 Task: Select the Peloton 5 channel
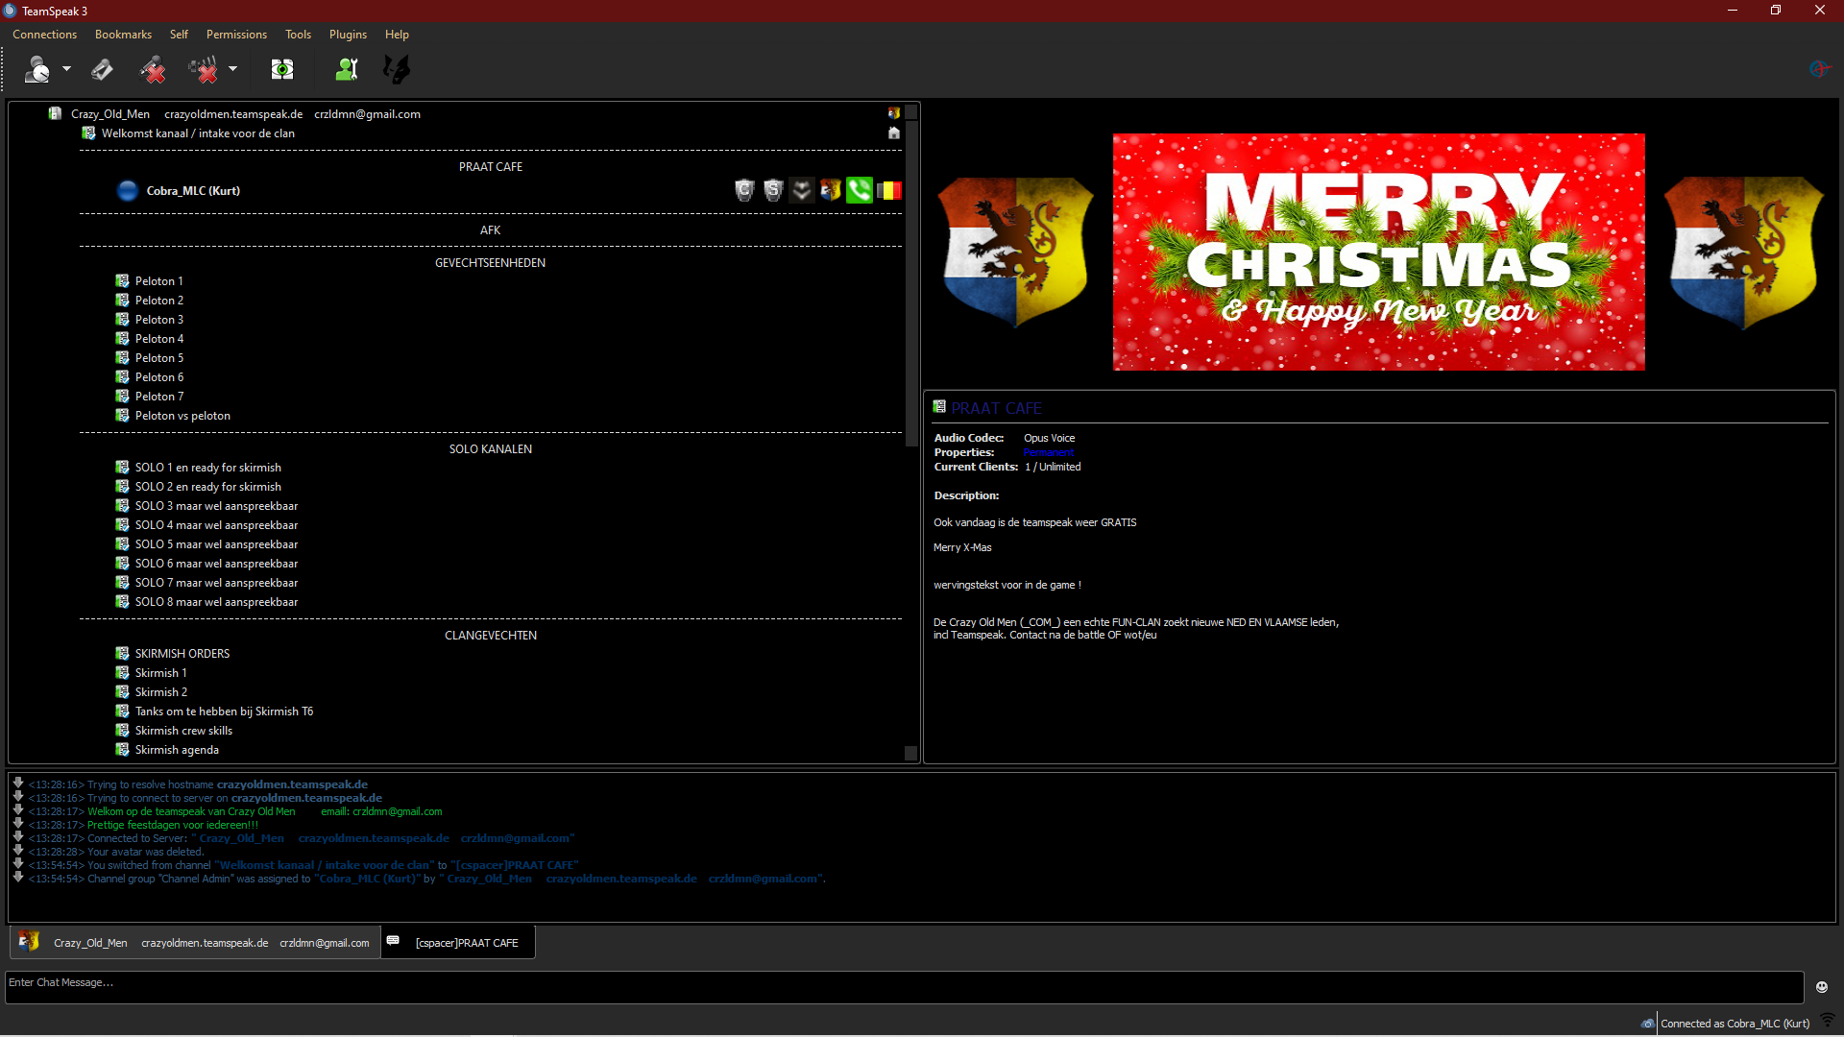pyautogui.click(x=158, y=358)
